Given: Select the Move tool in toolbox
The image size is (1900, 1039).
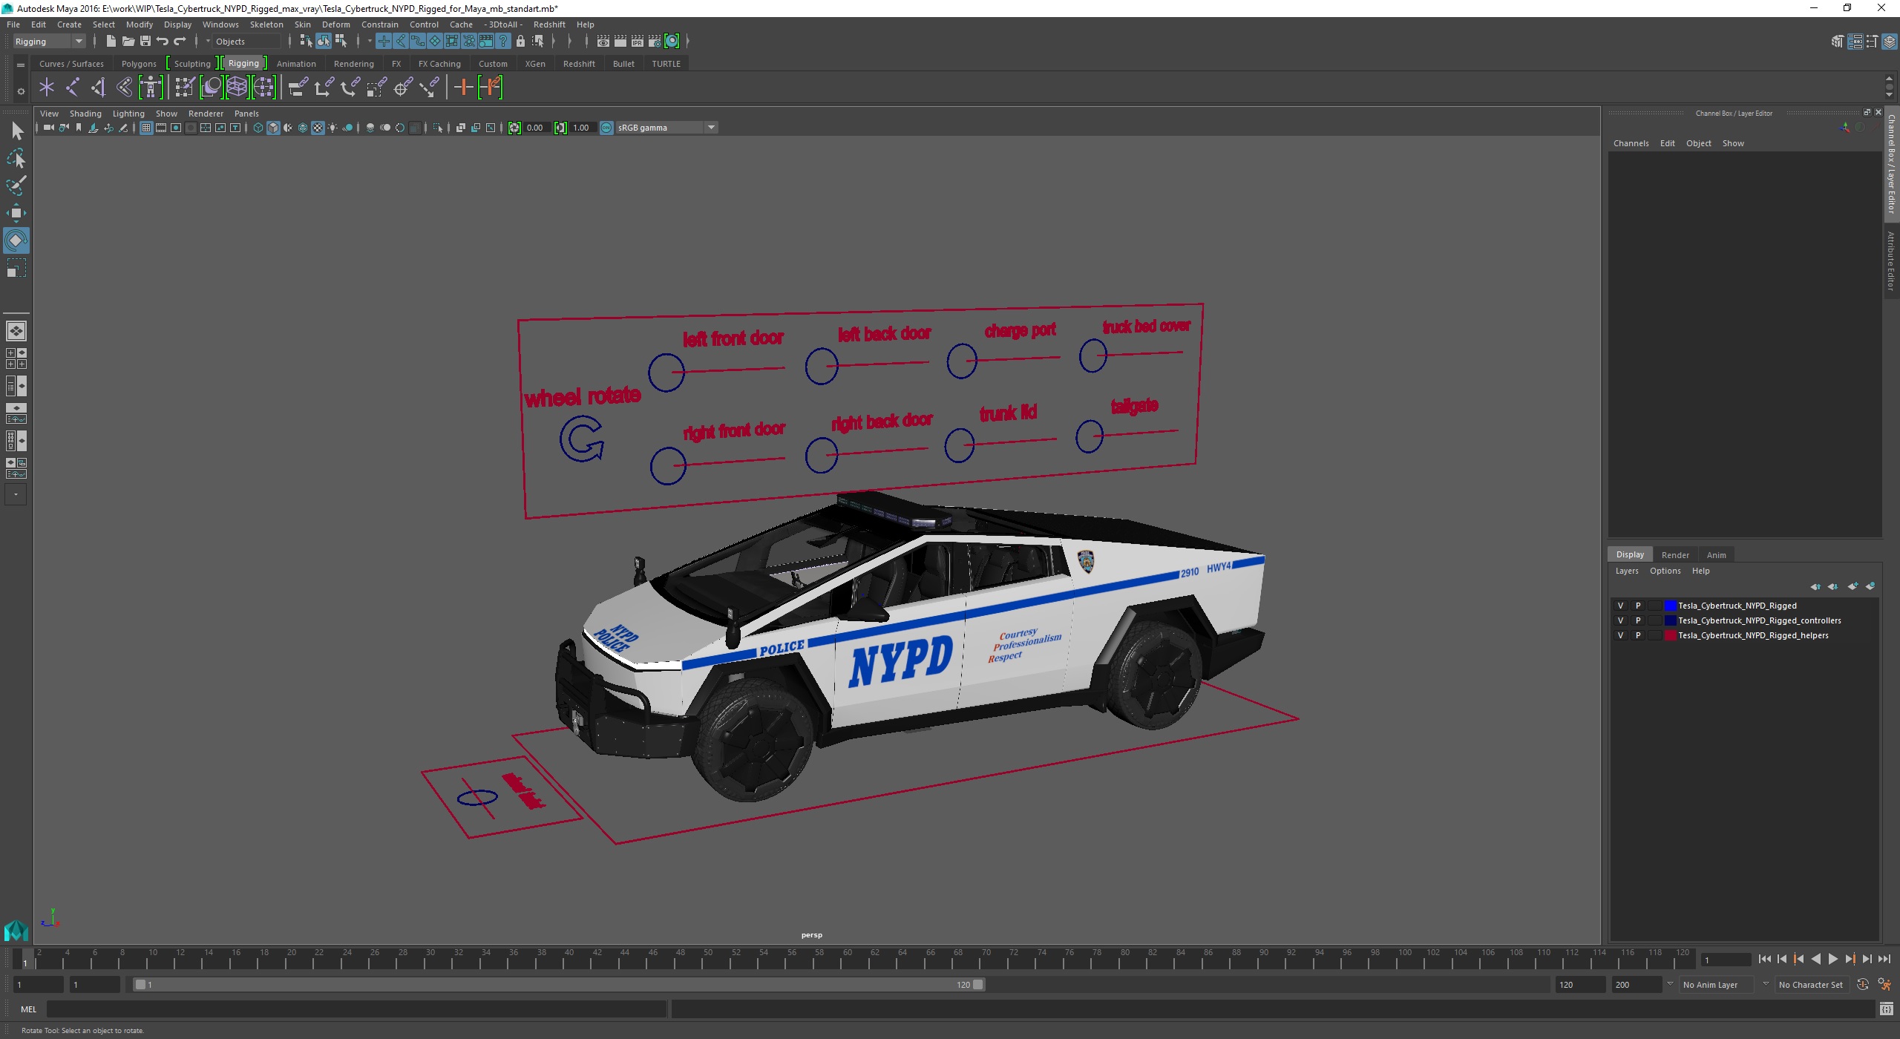Looking at the screenshot, I should click(16, 213).
